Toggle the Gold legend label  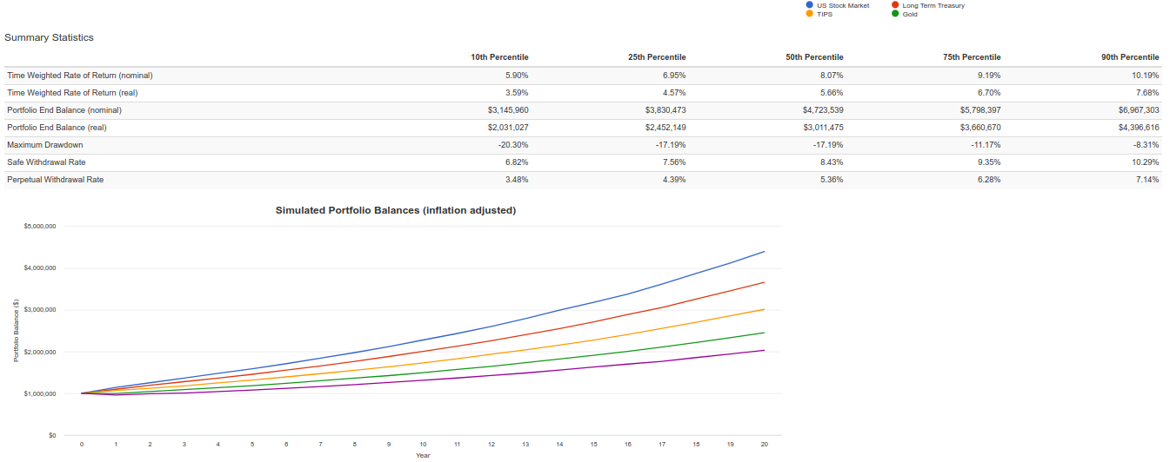910,14
